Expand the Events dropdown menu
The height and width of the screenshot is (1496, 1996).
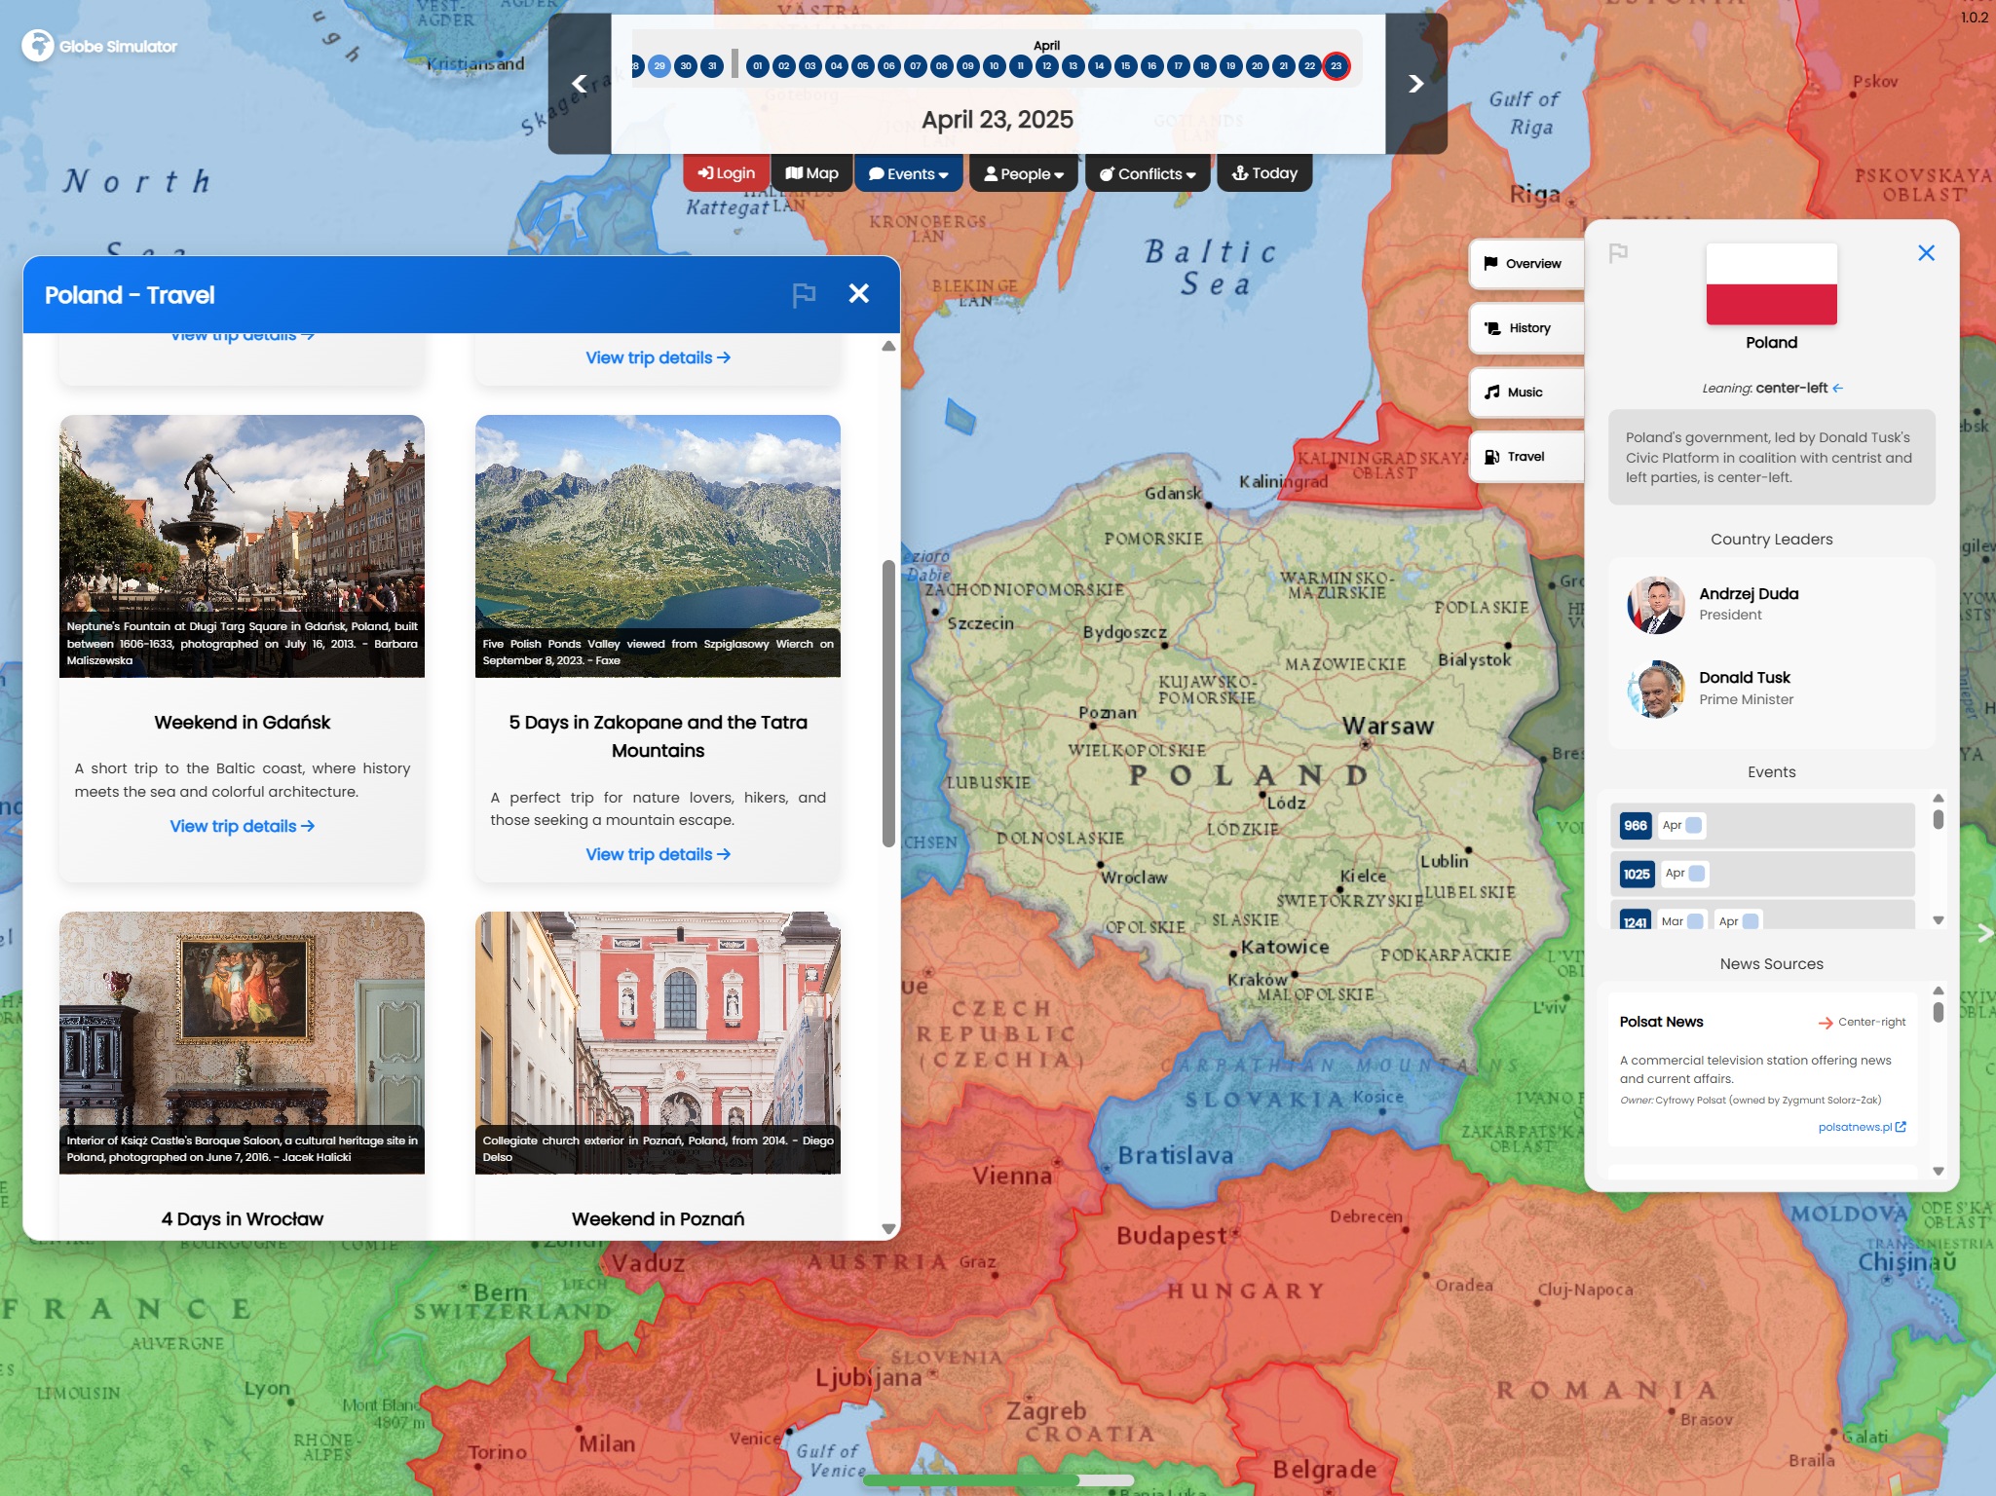(x=908, y=173)
